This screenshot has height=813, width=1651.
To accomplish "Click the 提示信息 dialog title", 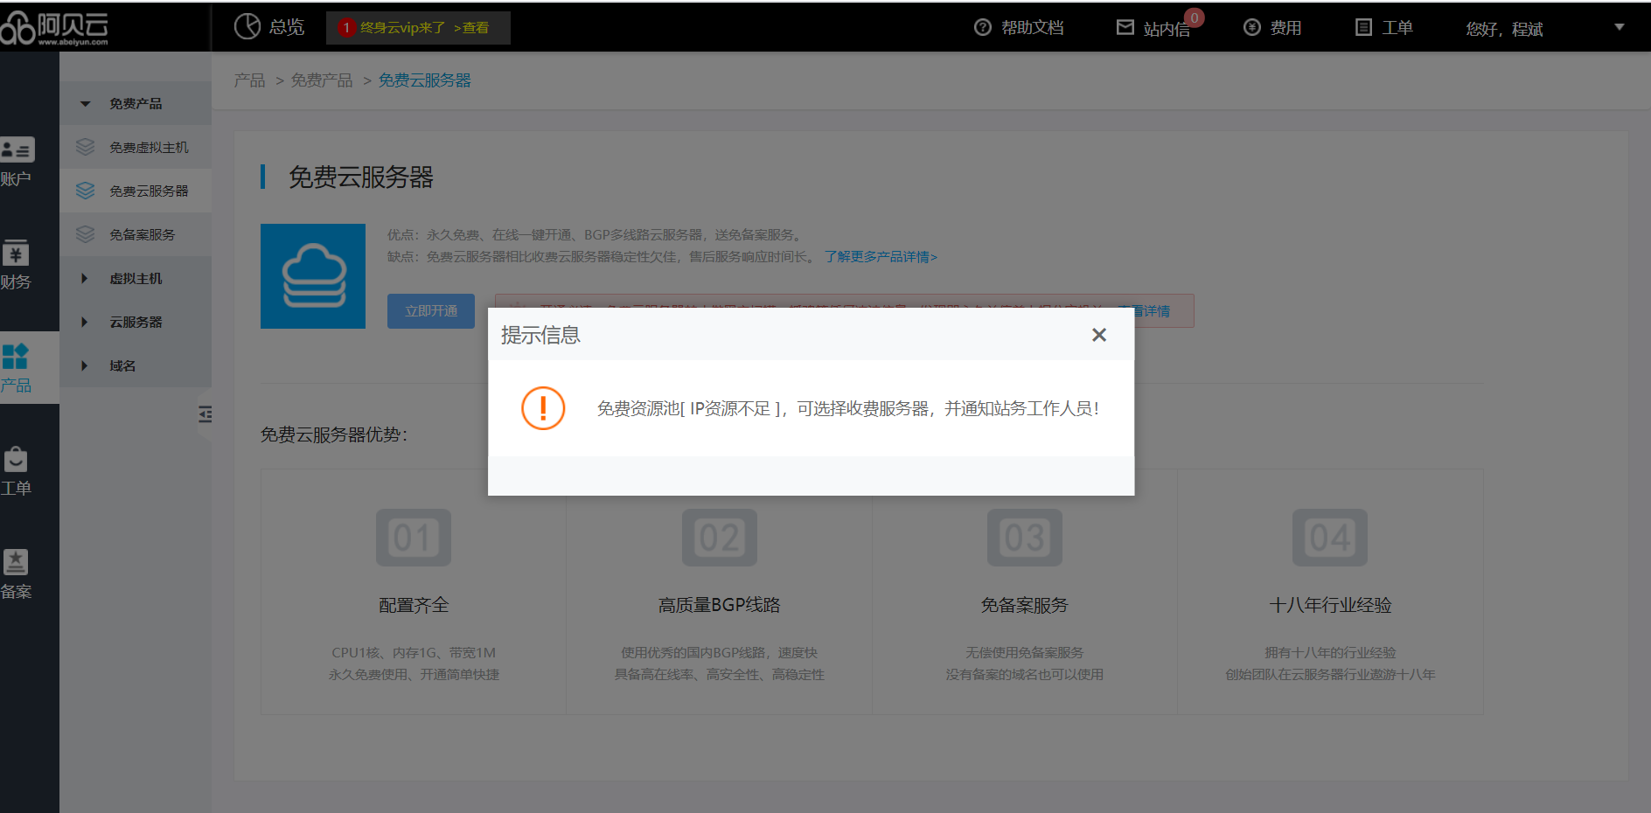I will pyautogui.click(x=540, y=335).
